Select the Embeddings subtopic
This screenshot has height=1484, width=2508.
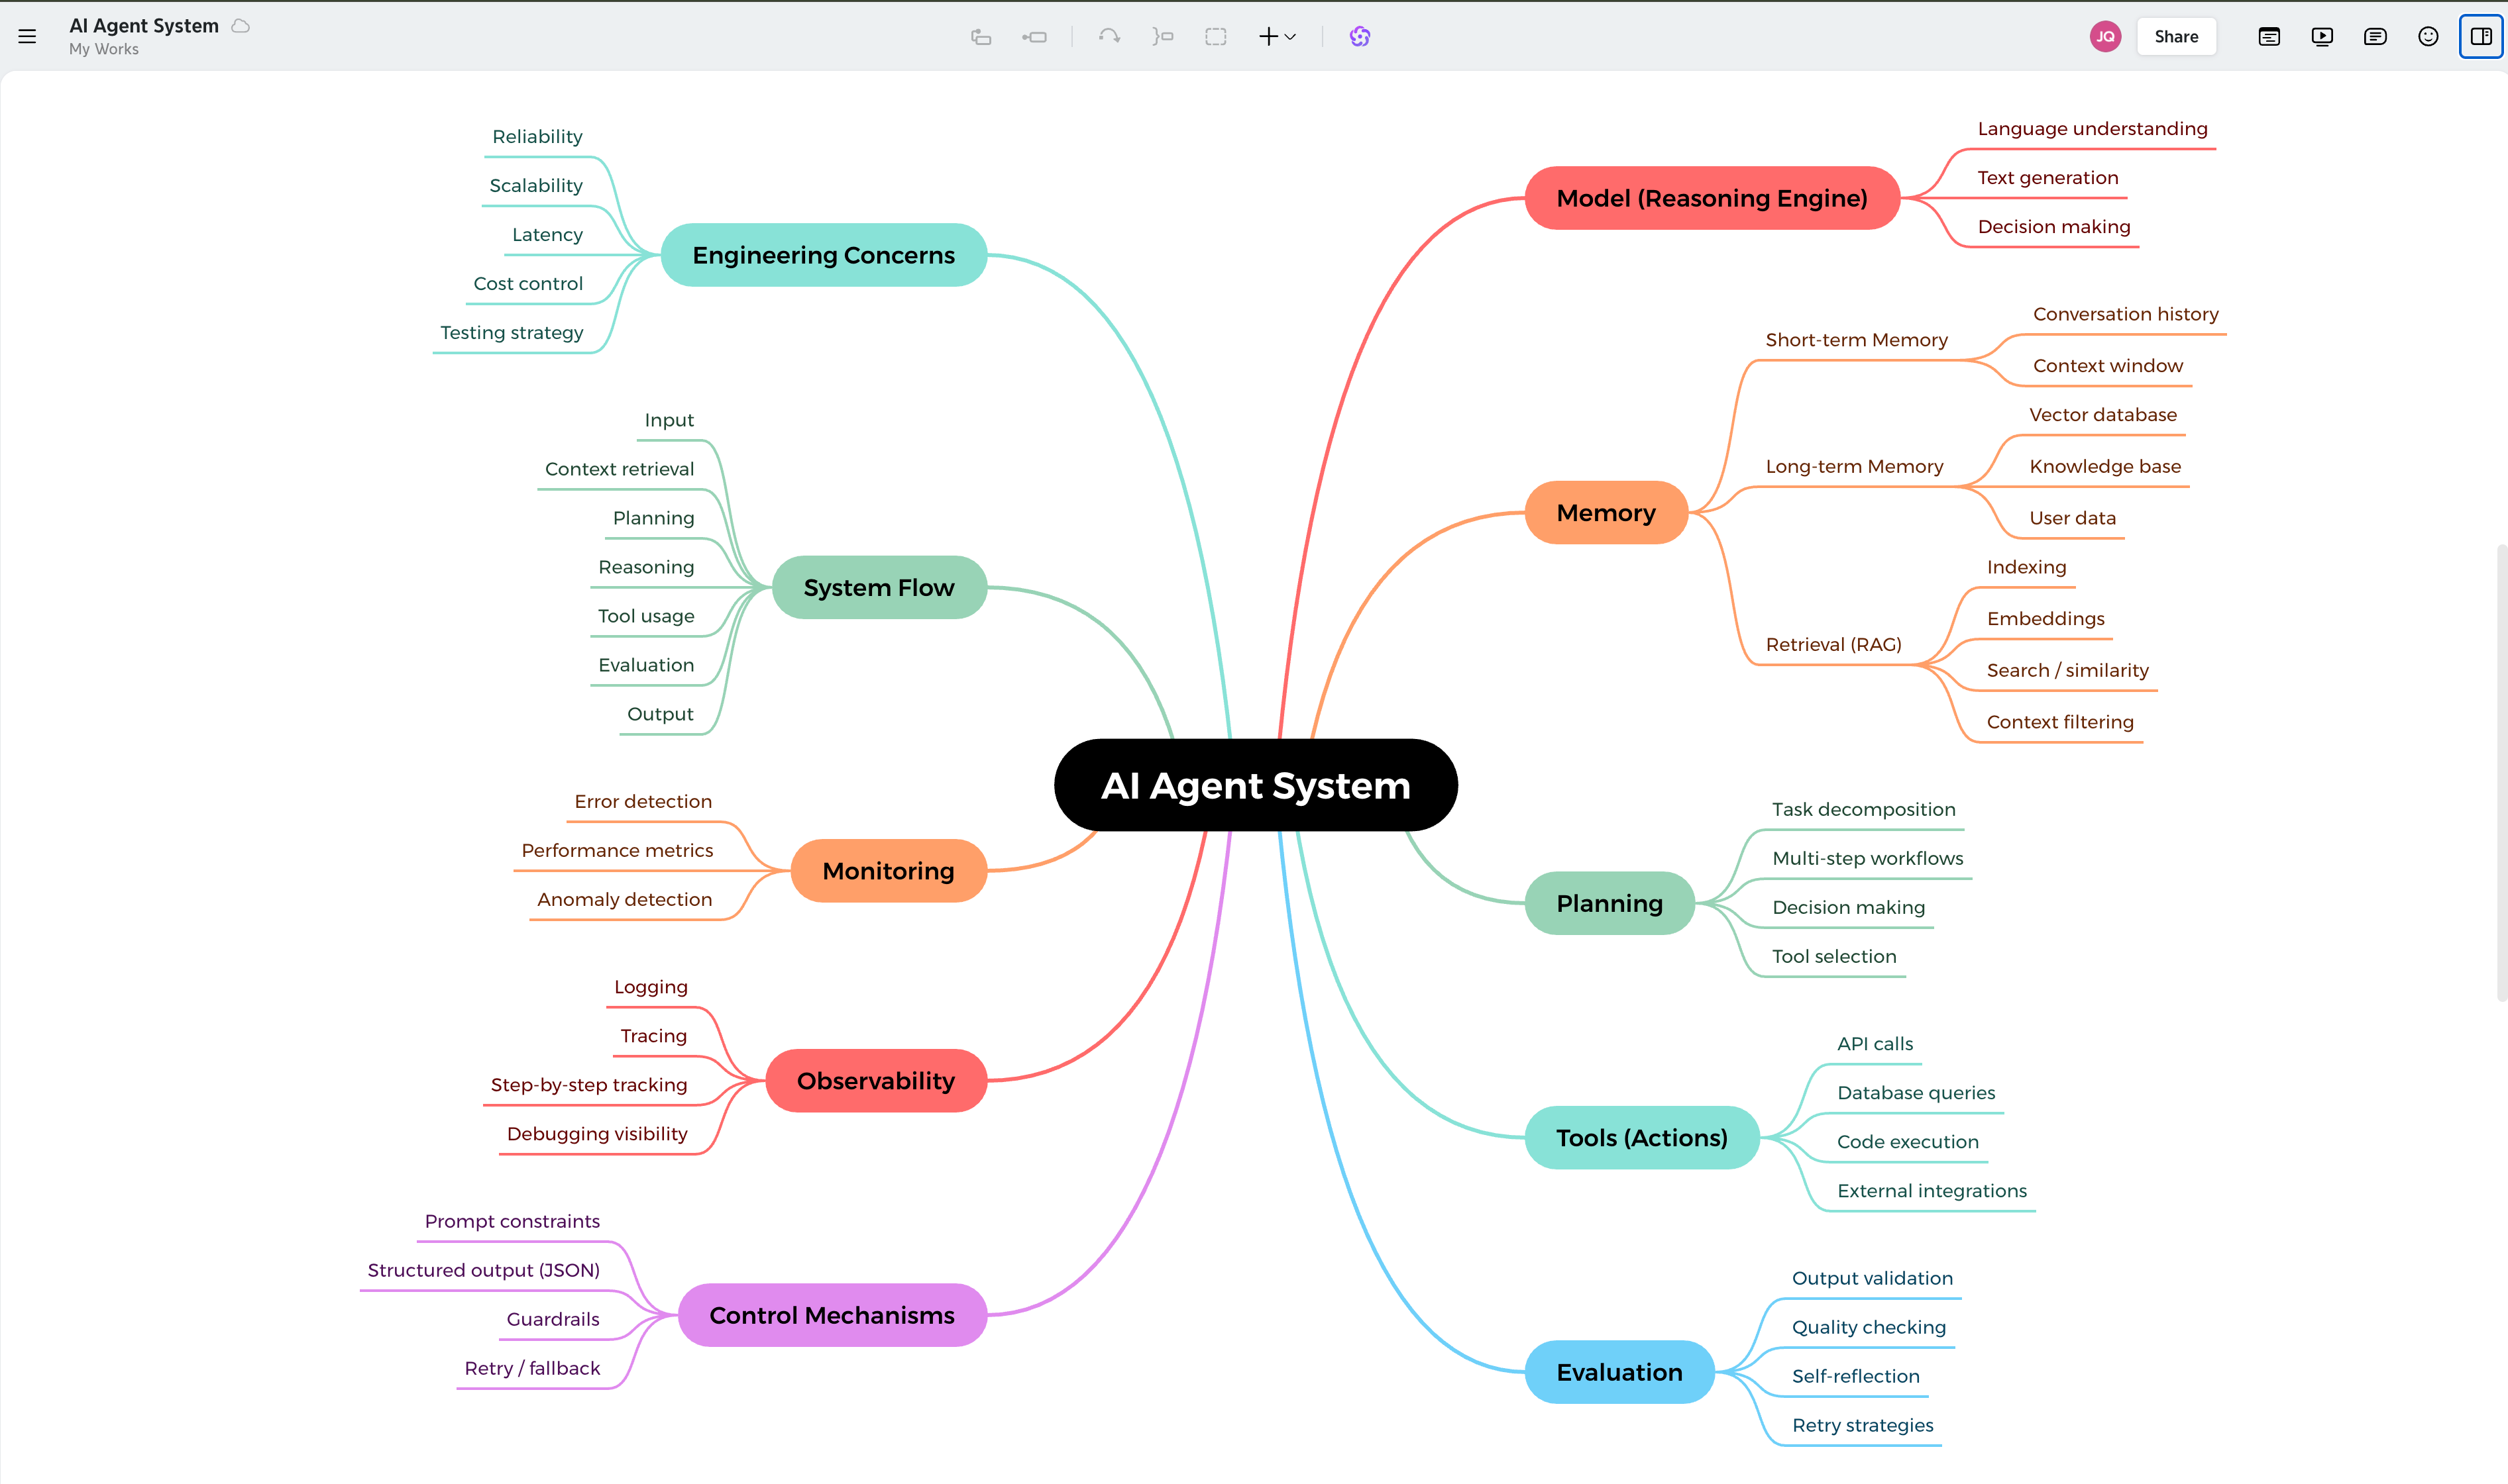point(2045,619)
